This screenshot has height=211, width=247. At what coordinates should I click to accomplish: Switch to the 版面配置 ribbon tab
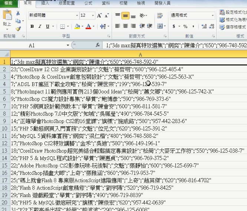pos(67,3)
